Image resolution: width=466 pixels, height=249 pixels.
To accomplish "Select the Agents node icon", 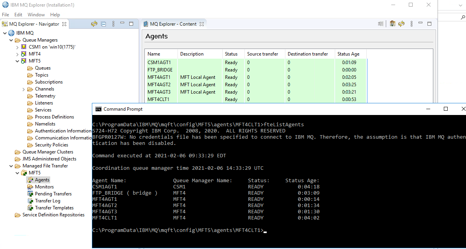I will pyautogui.click(x=30, y=179).
